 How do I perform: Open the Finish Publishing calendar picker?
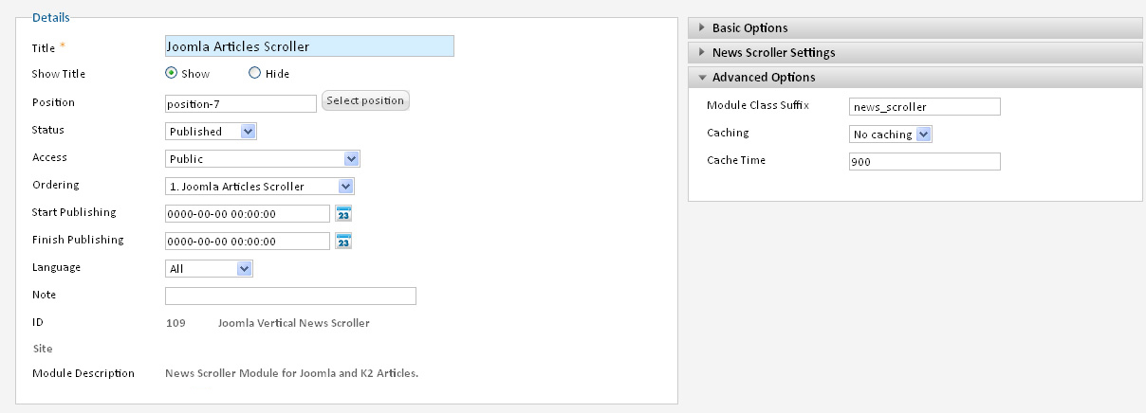point(344,241)
